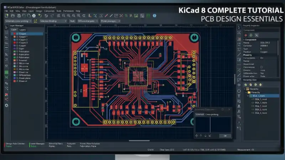Click the green highlighted left toolbar icon

point(6,73)
